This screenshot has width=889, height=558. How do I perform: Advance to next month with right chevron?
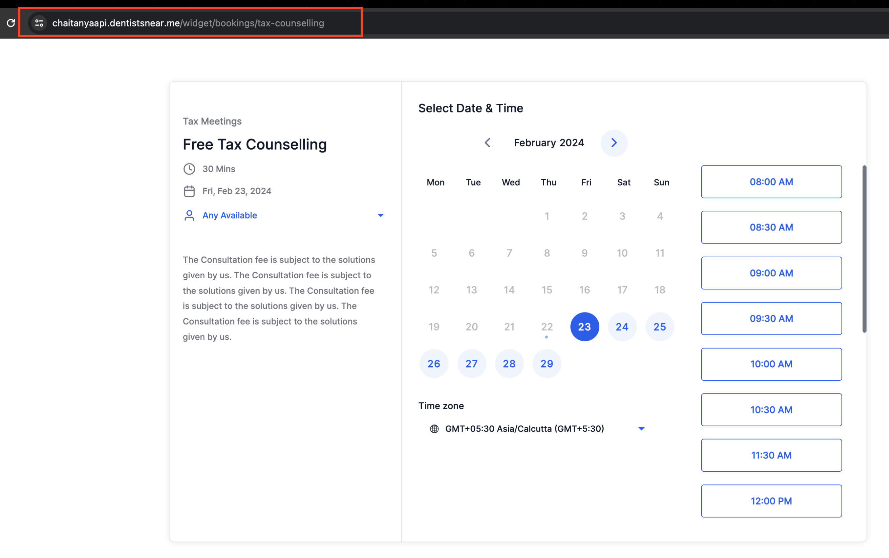coord(614,143)
